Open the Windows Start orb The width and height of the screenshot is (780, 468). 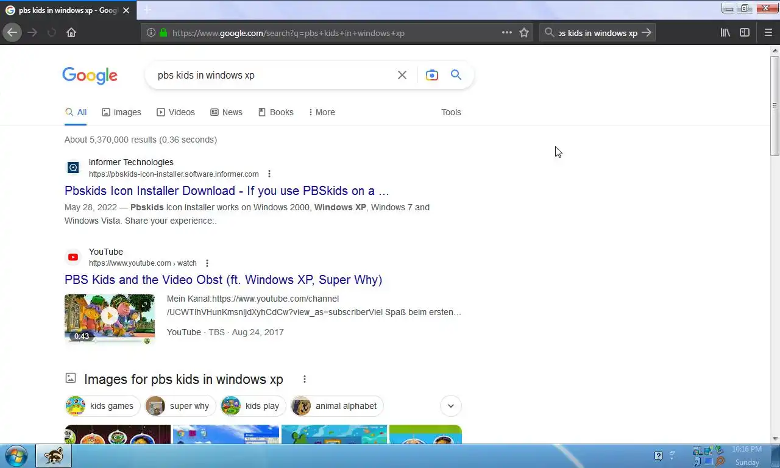pyautogui.click(x=16, y=456)
